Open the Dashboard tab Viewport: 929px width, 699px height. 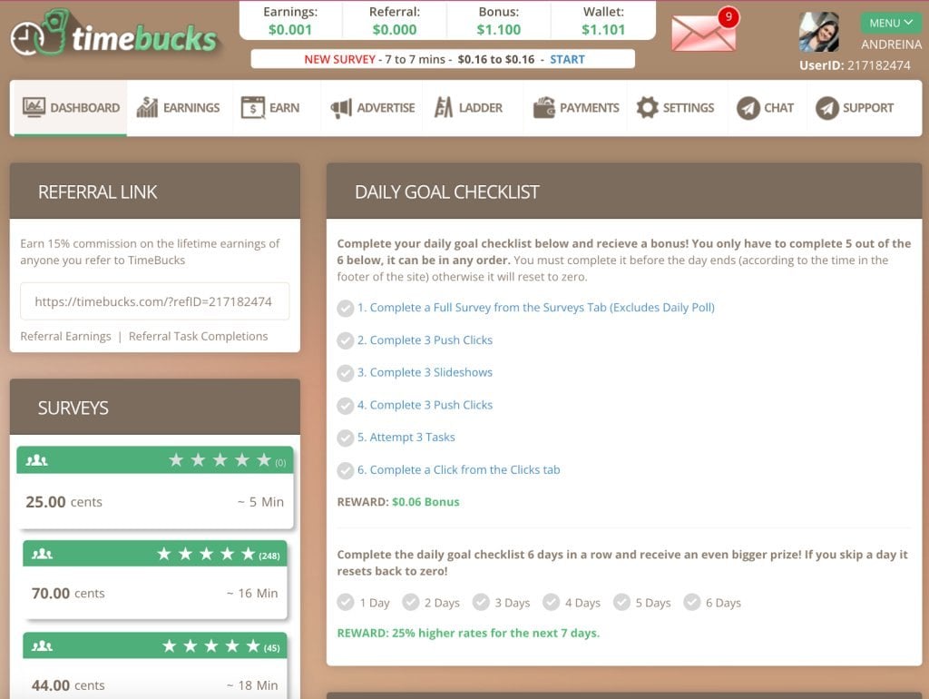click(x=69, y=108)
